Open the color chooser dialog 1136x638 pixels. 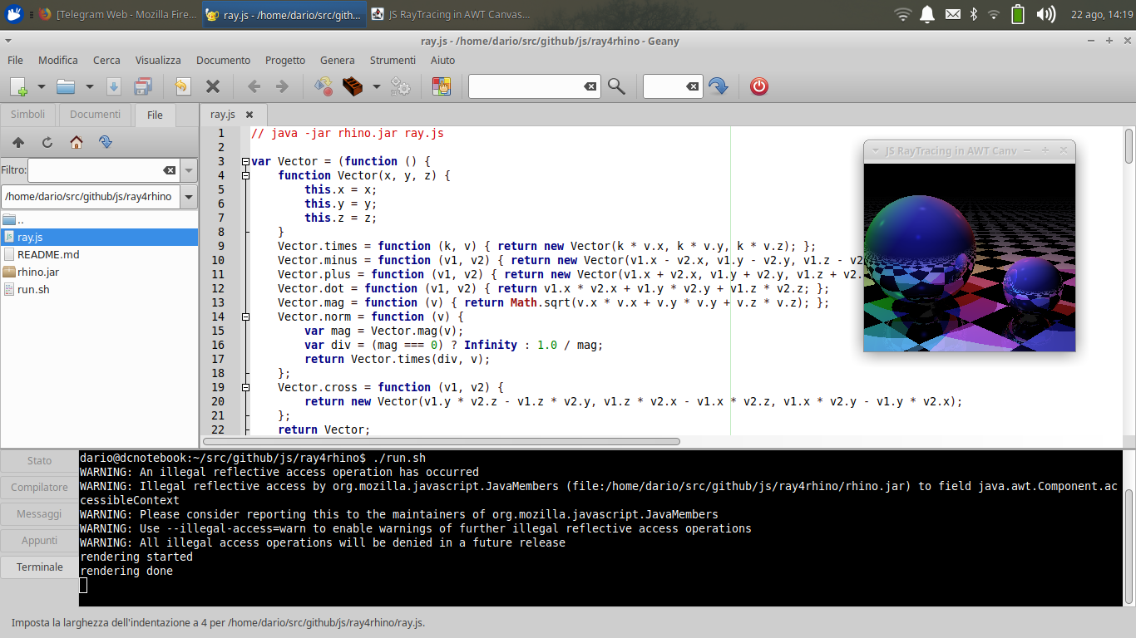click(442, 86)
